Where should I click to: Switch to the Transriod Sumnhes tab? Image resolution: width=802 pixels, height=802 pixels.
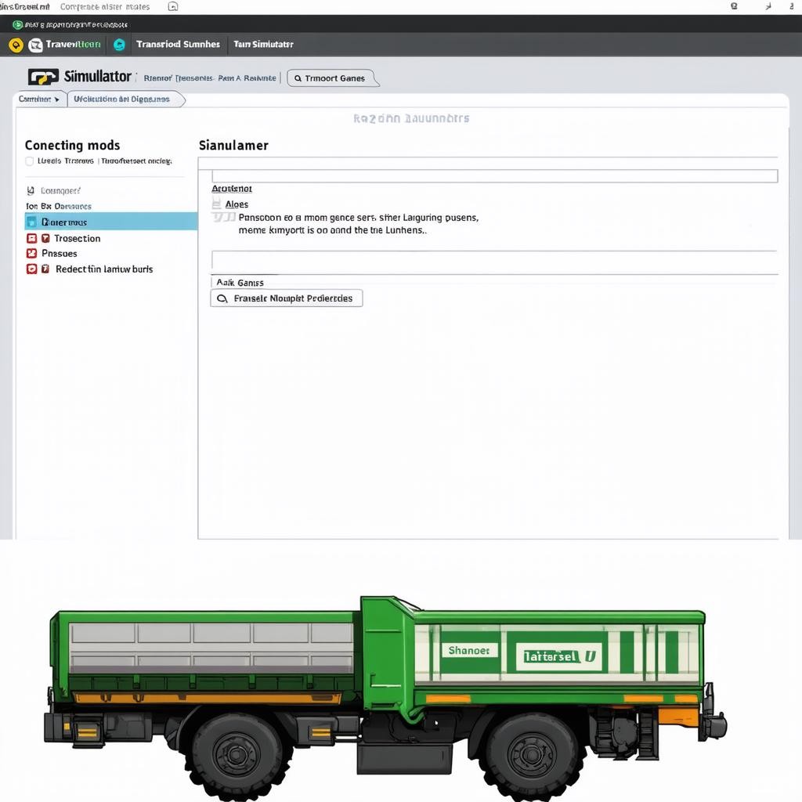178,45
